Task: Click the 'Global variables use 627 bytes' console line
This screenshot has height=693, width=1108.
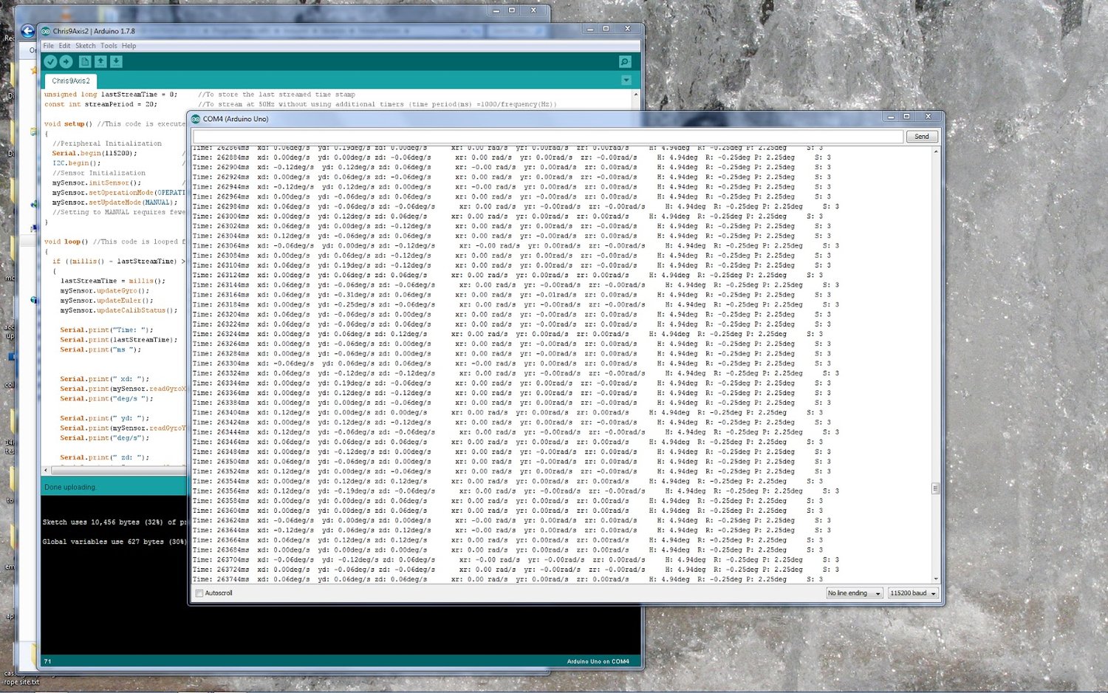Action: tap(114, 542)
